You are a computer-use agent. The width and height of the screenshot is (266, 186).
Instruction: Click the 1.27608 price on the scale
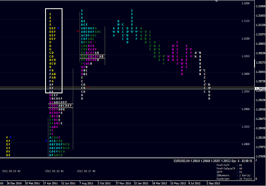tap(260, 156)
